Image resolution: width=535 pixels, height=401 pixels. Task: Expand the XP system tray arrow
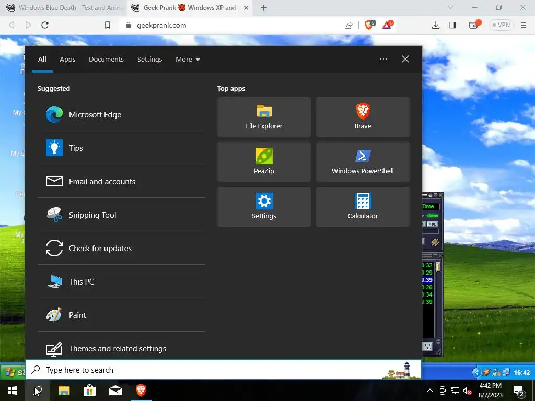point(476,372)
